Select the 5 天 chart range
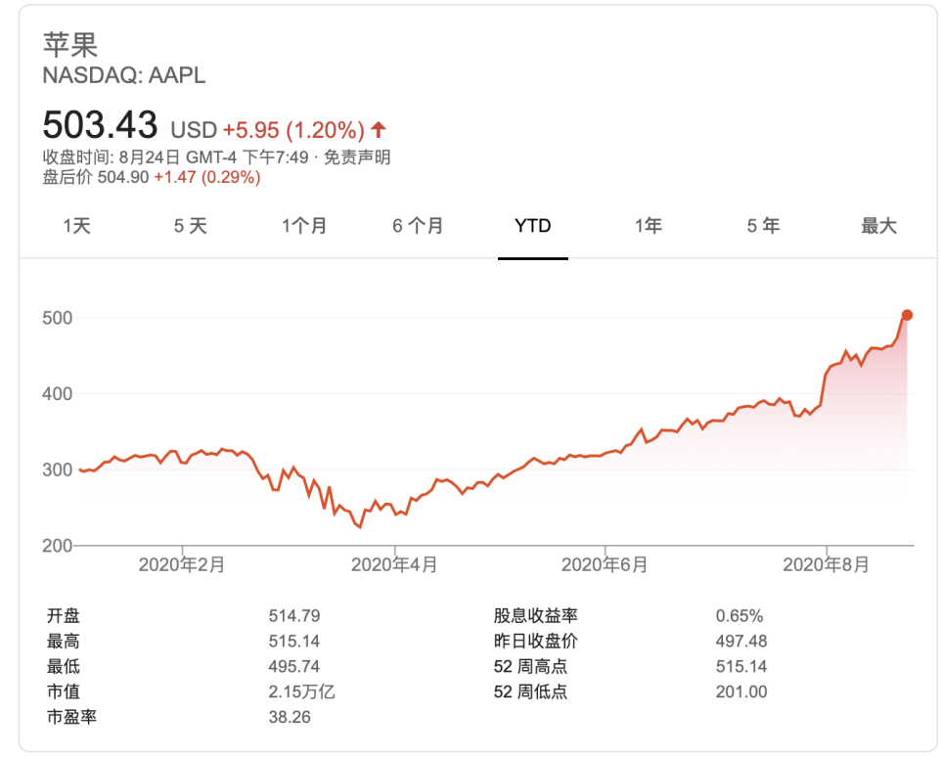 click(191, 226)
